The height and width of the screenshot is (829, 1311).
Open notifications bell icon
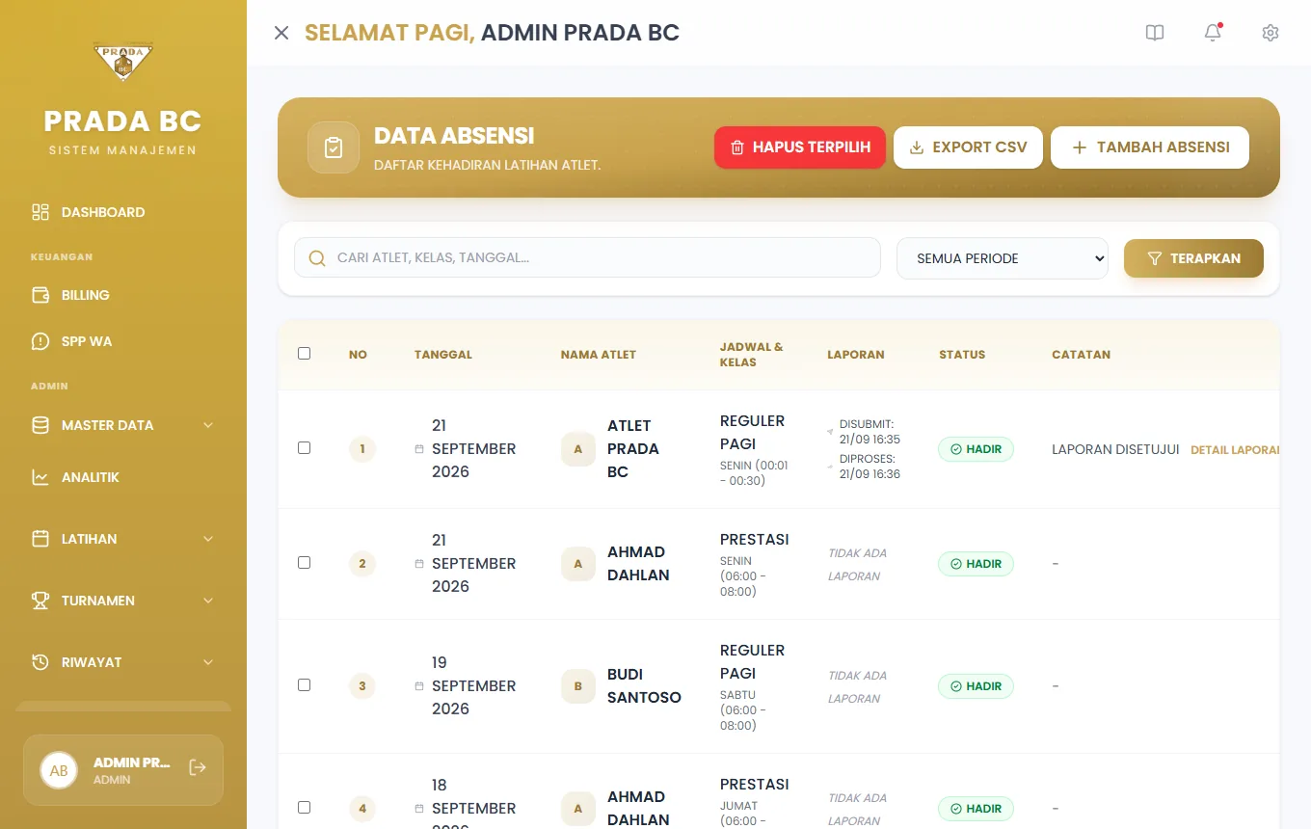1213,33
